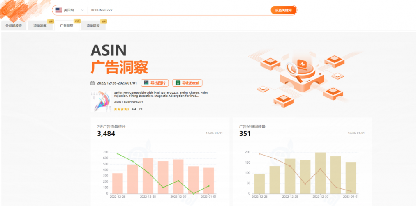Click the 2023-01-01 bar in traffic score chart
The image size is (416, 206).
coord(208,181)
